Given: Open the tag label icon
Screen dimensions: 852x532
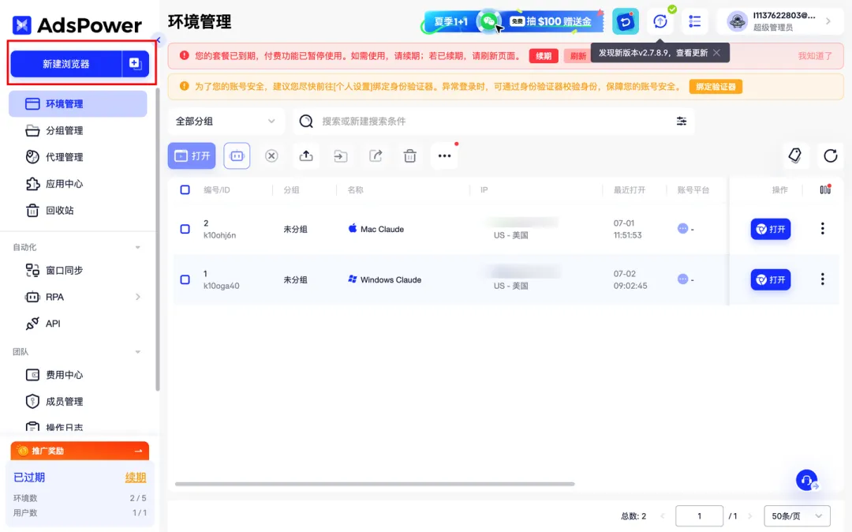Looking at the screenshot, I should coord(794,156).
